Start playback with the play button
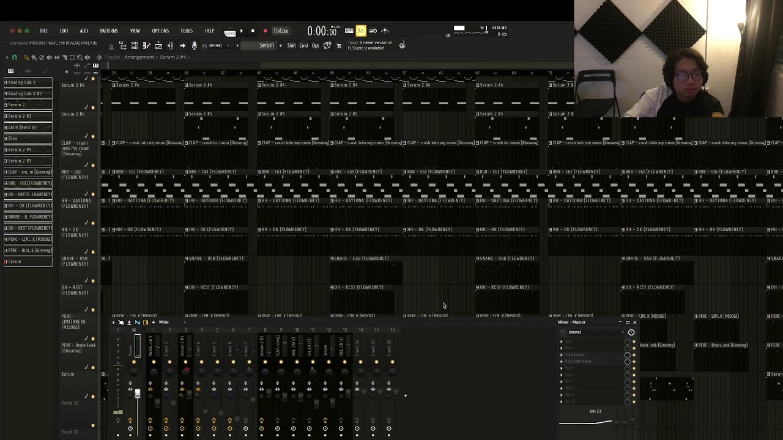 click(241, 31)
